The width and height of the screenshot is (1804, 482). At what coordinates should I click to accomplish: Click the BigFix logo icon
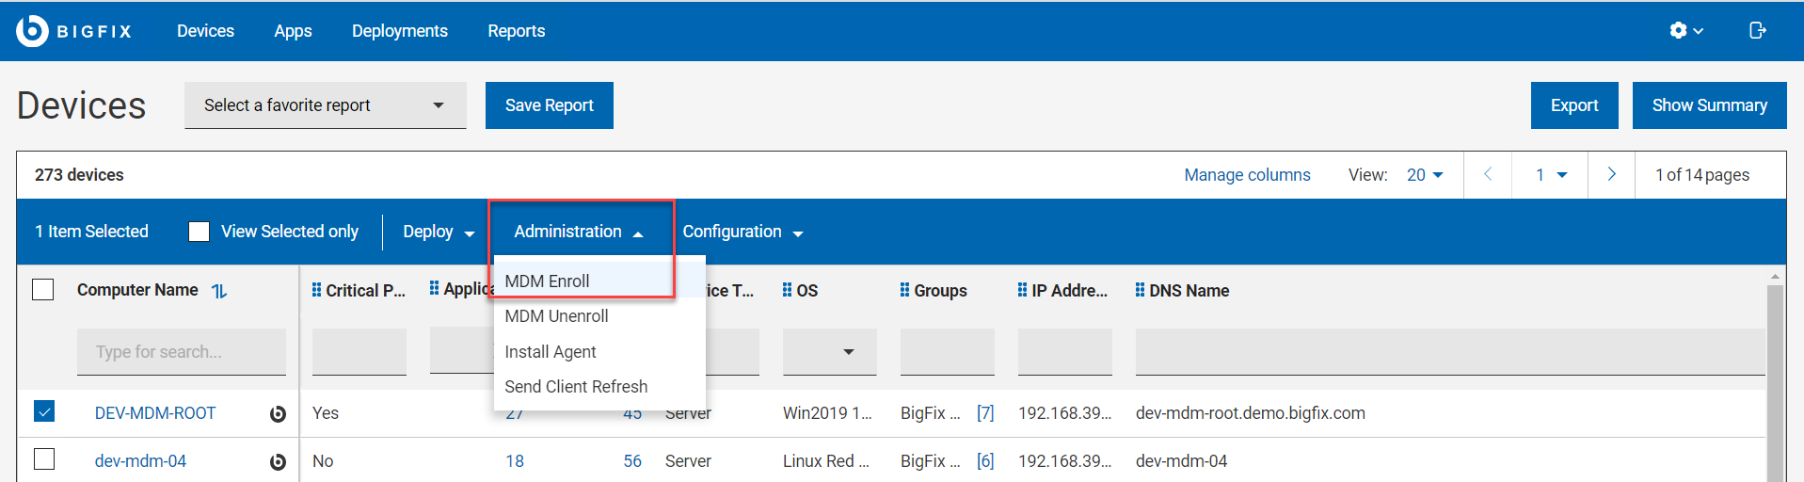click(x=32, y=31)
